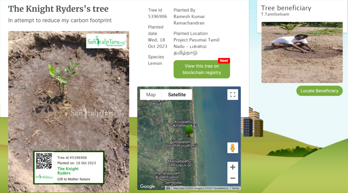
Task: Click the tree ID tag card
Action: pos(69,168)
